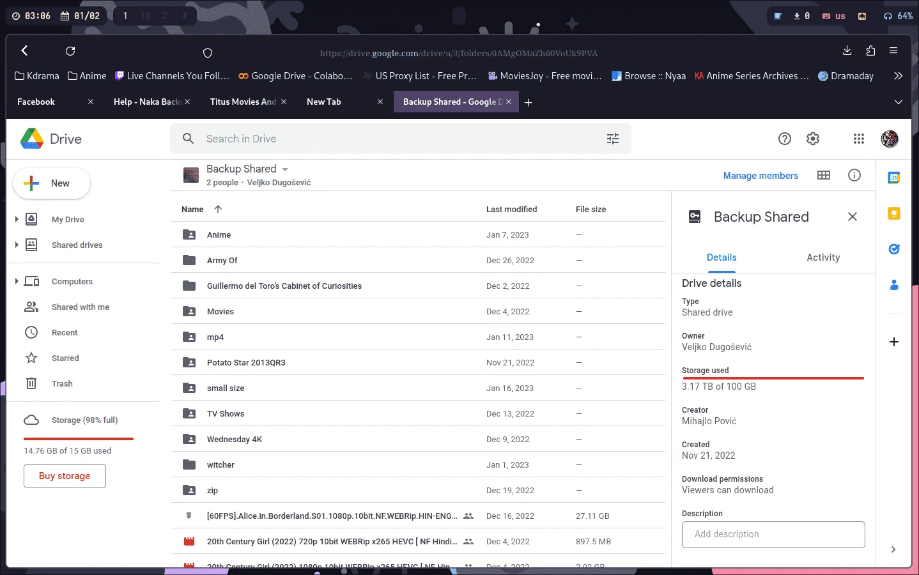The height and width of the screenshot is (575, 919).
Task: Open Drive support help icon
Action: 785,139
